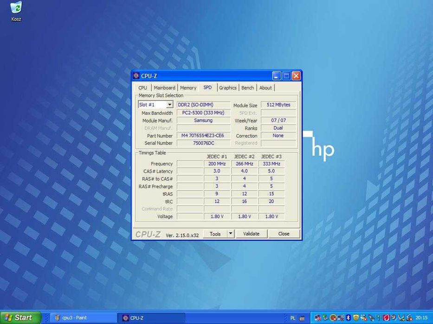433x324 pixels.
Task: Click the Paint icon in taskbar button
Action: [x=57, y=318]
